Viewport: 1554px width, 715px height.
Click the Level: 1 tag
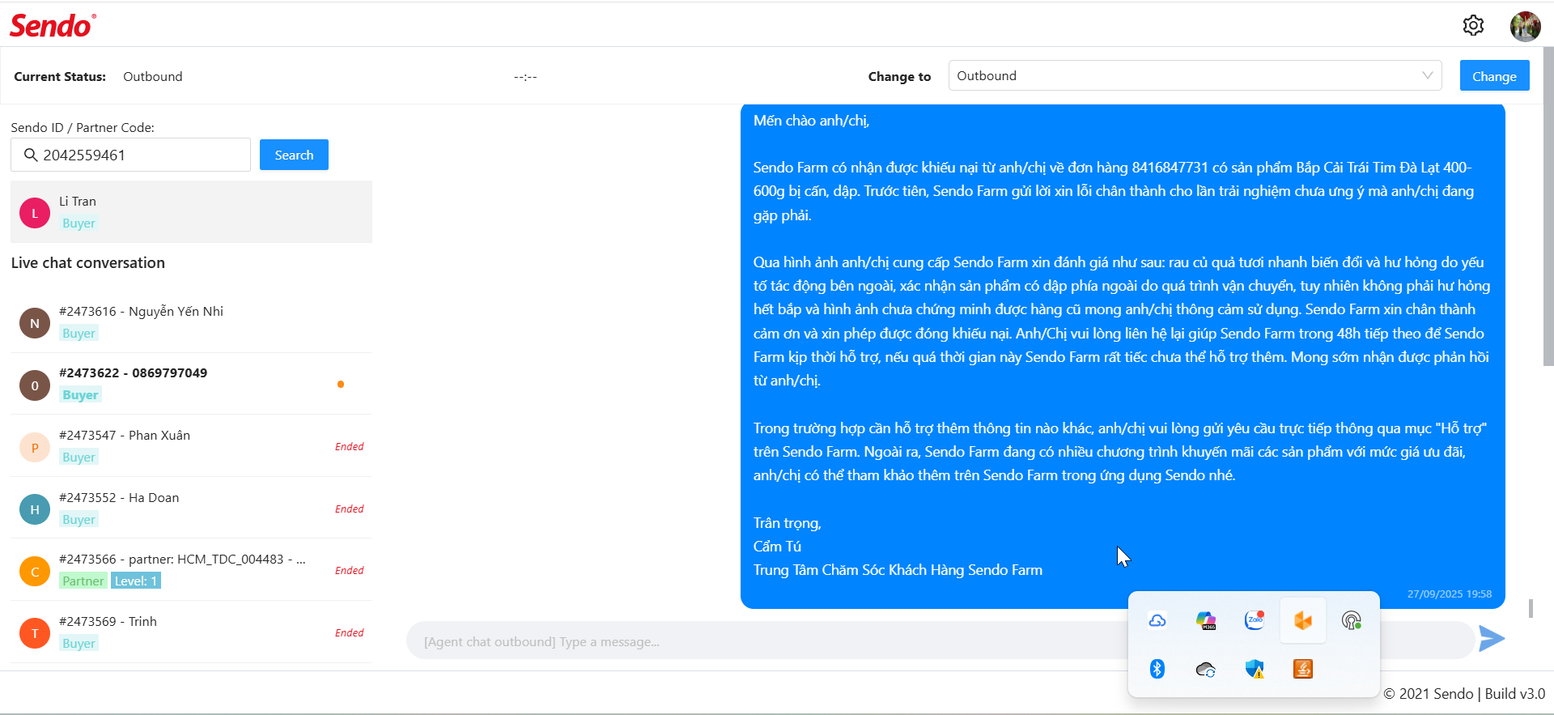(x=136, y=581)
